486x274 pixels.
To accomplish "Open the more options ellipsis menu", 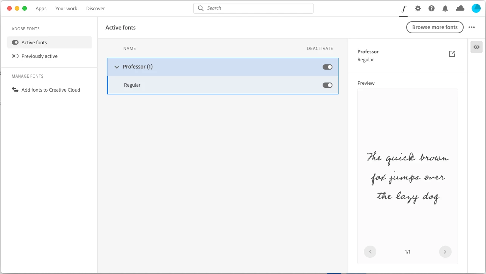I will click(472, 27).
